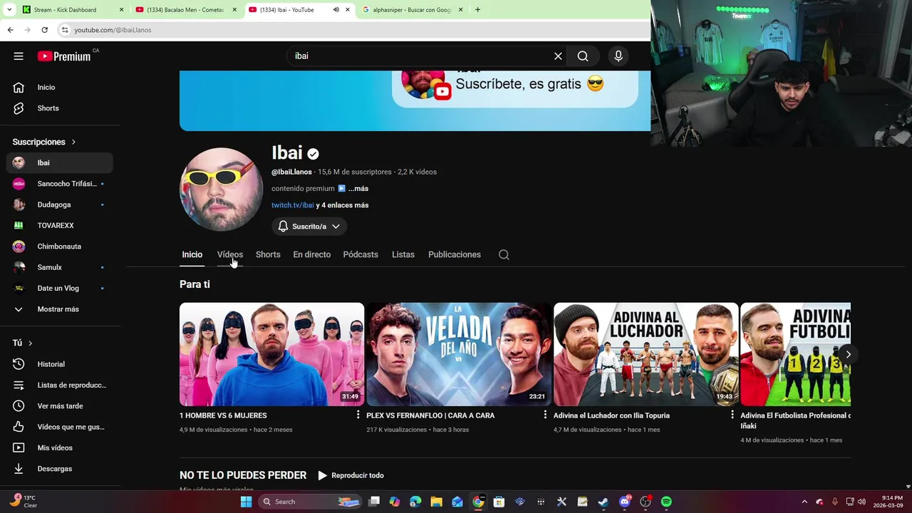Viewport: 912px width, 513px height.
Task: Expand Mostrar más subscriptions
Action: [60, 309]
